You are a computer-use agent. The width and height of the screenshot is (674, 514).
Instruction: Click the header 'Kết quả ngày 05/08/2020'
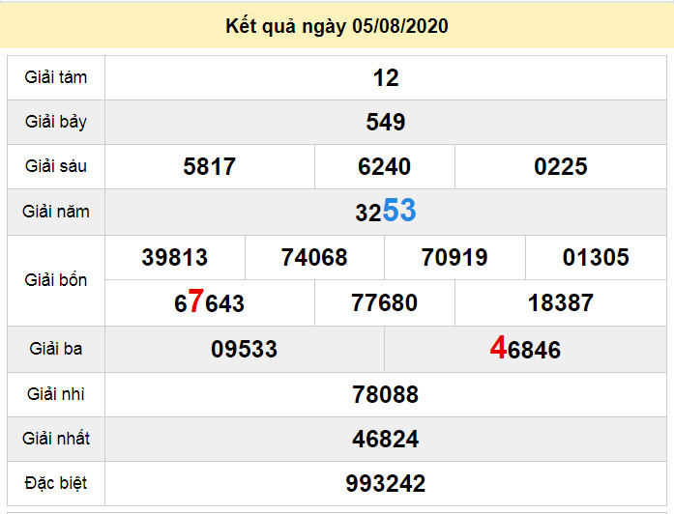point(337,26)
